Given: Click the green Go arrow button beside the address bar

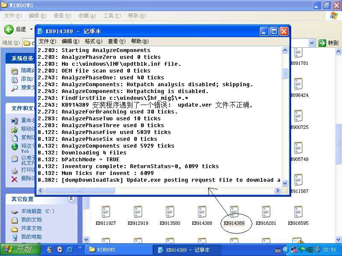Looking at the screenshot, I should pos(322,43).
